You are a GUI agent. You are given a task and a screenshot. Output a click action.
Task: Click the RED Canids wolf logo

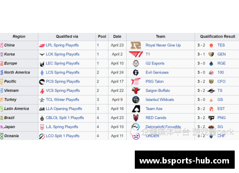coord(136,118)
